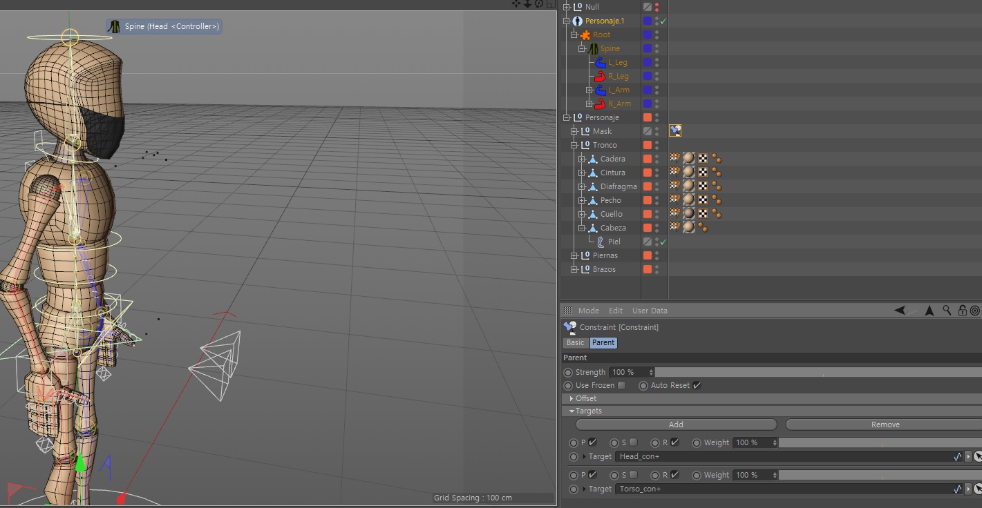Select the Parent tab
Image resolution: width=982 pixels, height=508 pixels.
pos(603,343)
